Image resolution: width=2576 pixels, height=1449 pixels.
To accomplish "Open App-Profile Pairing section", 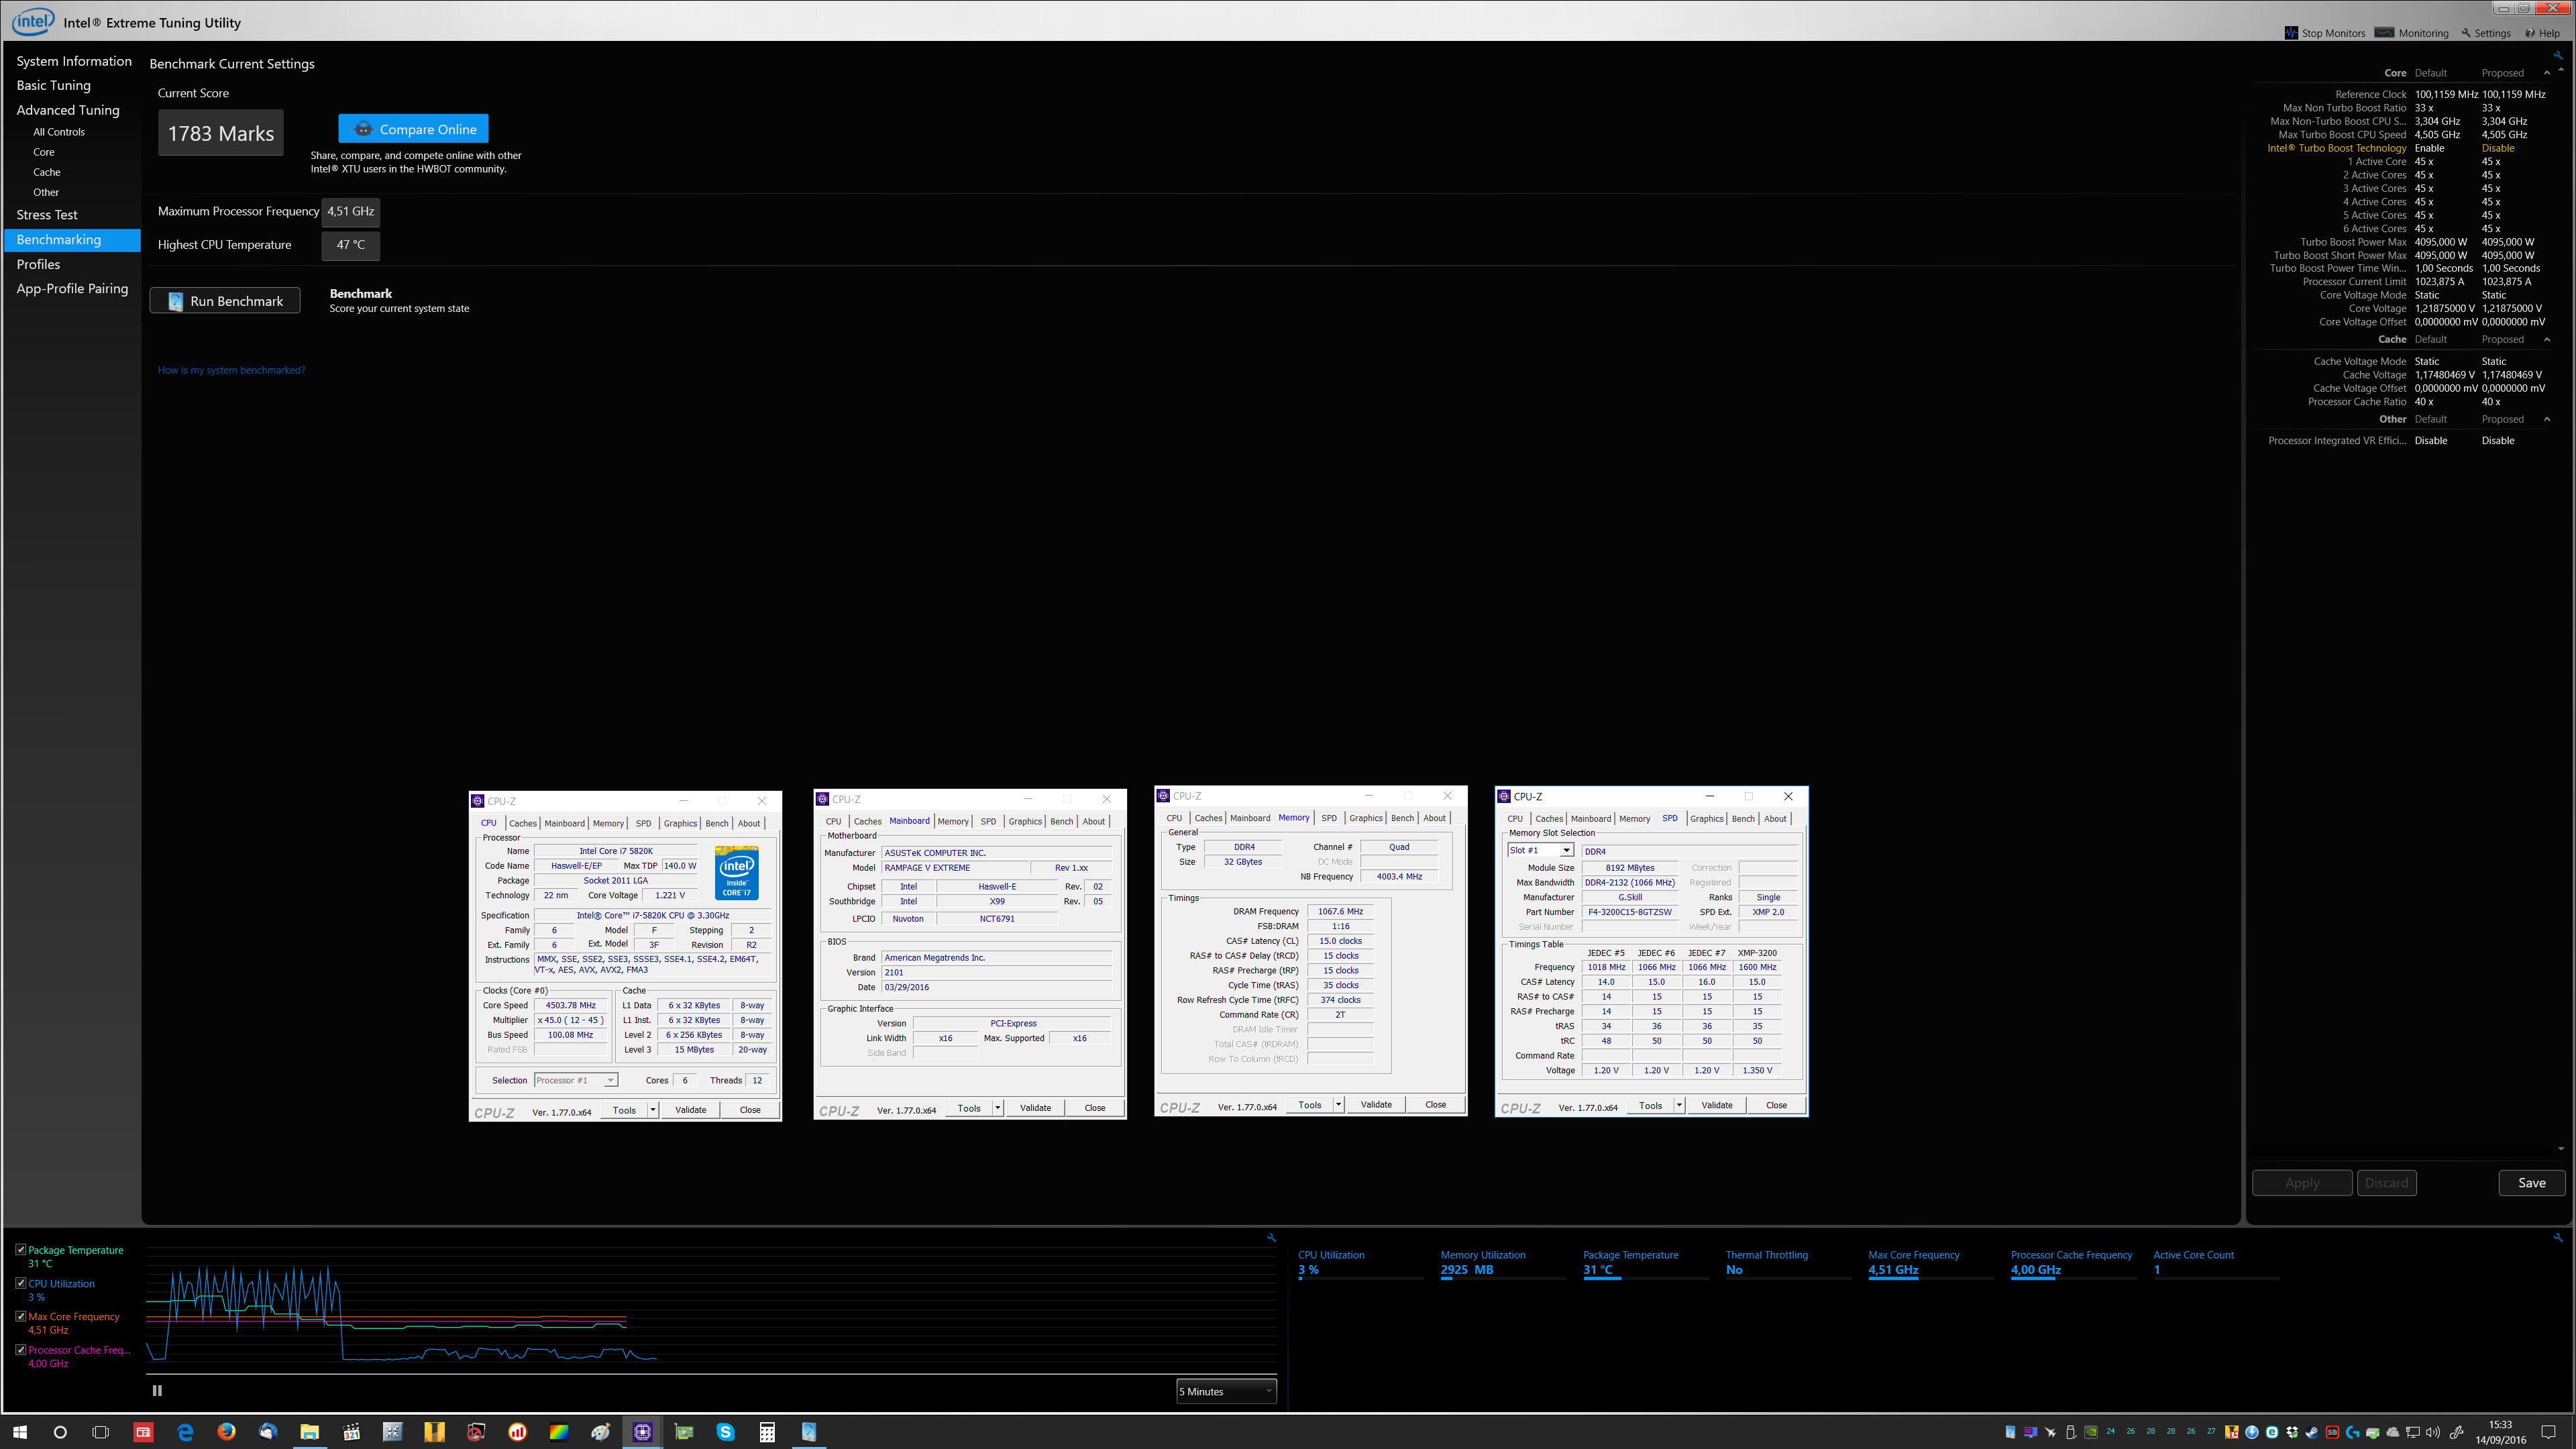I will click(72, 288).
